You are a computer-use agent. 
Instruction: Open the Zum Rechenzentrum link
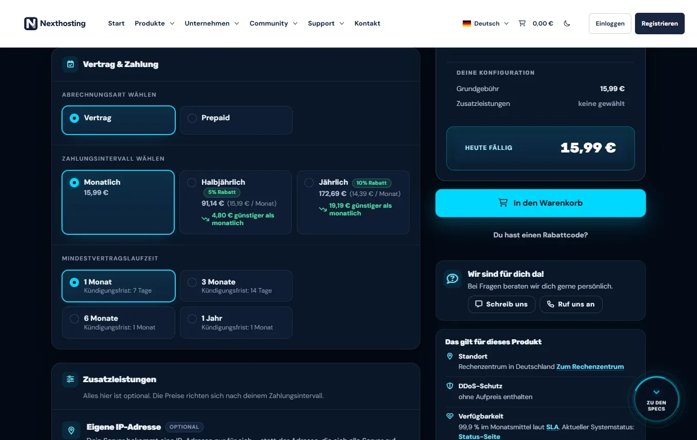click(x=590, y=367)
